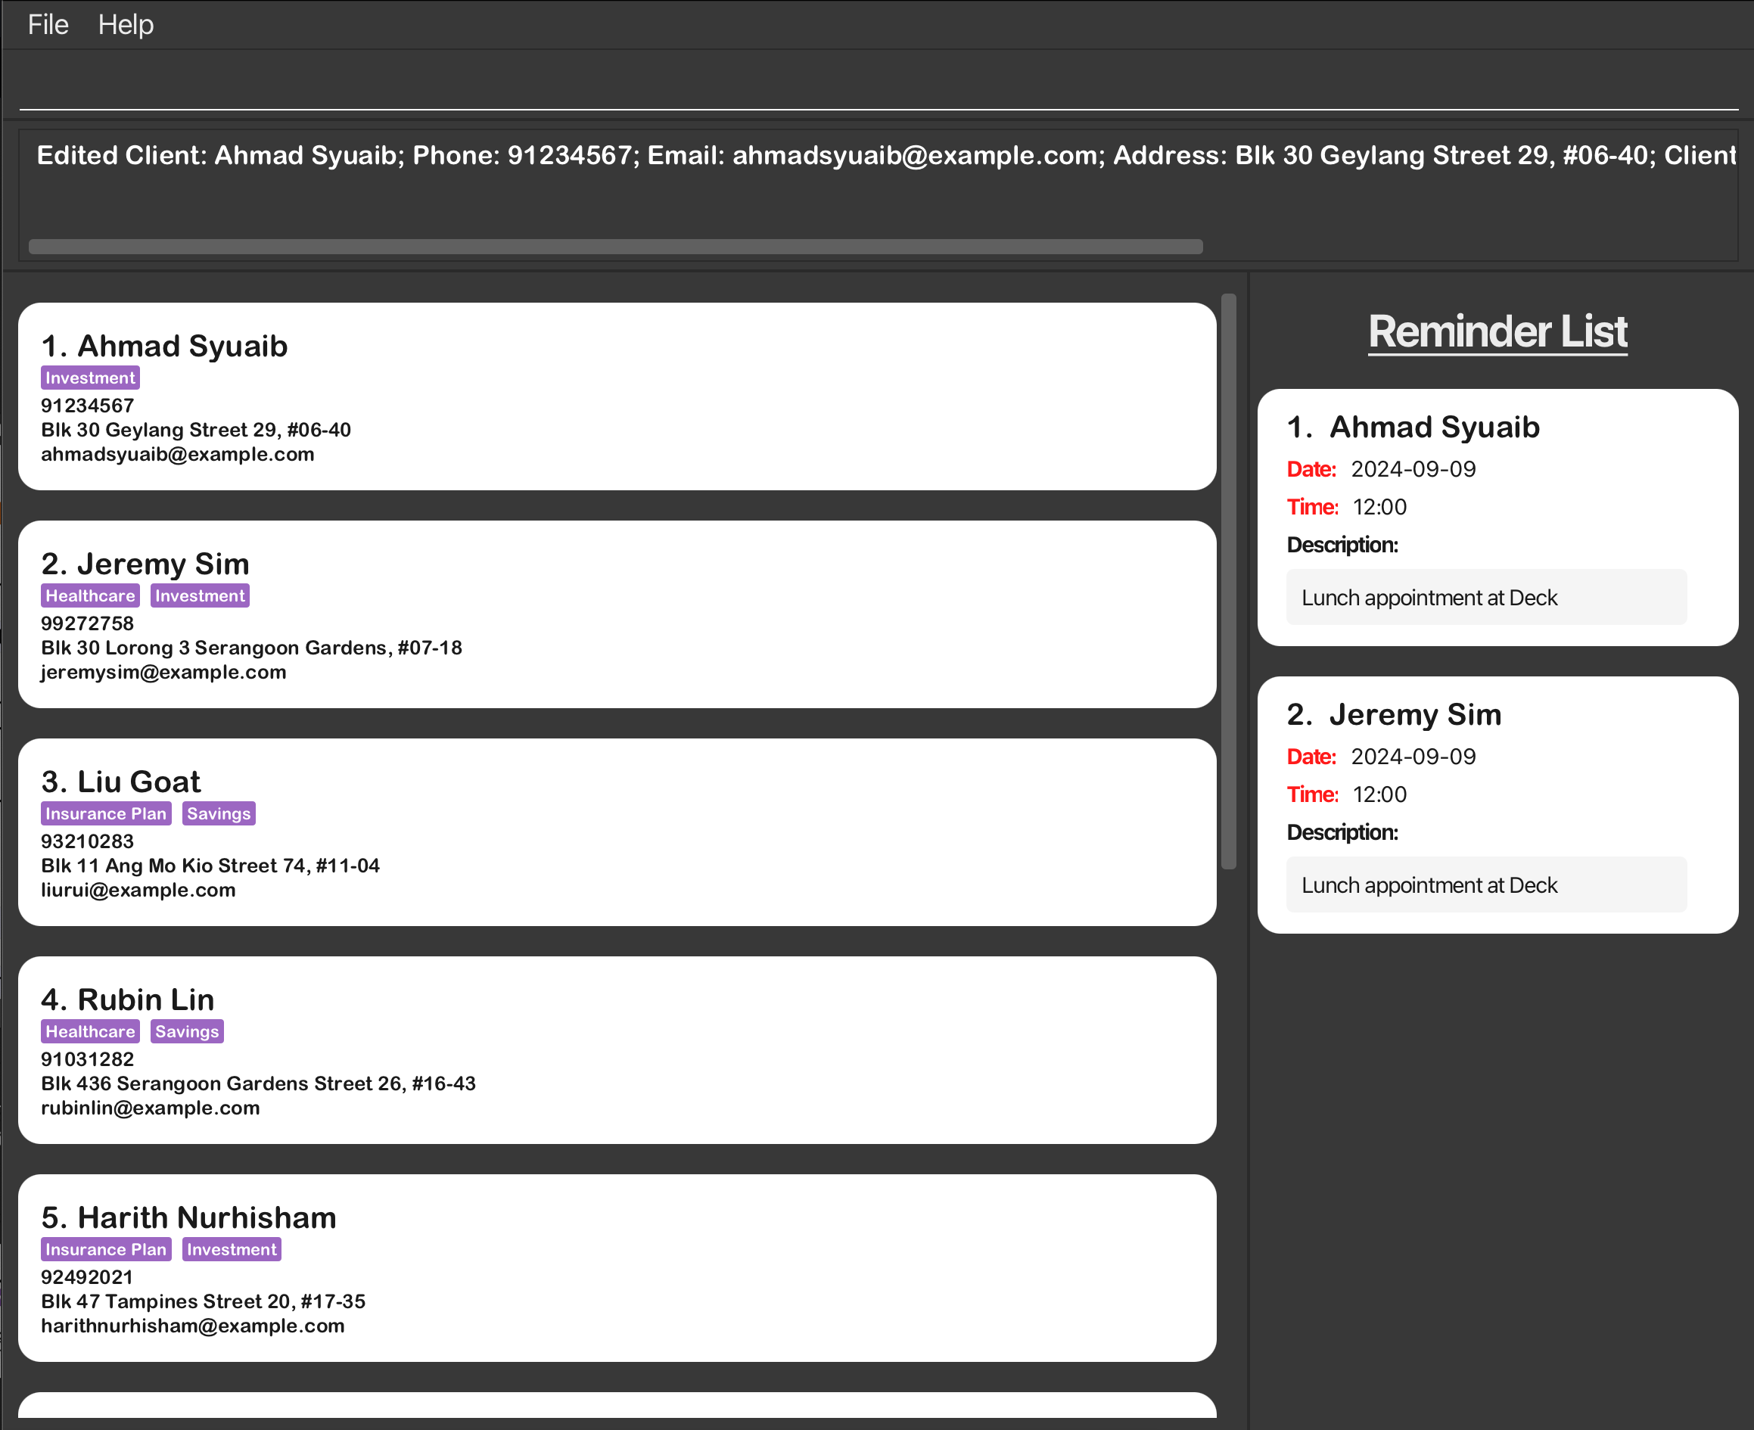
Task: Click Liu Goat's Savings tag
Action: [219, 813]
